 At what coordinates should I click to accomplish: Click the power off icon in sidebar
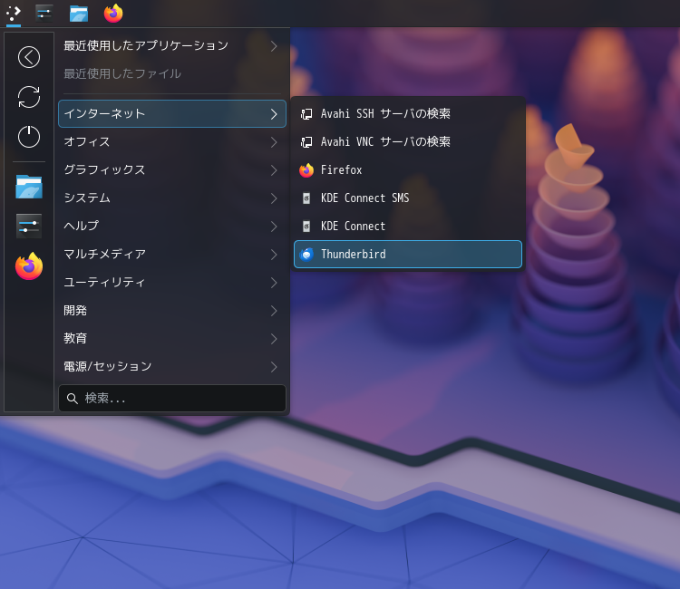pyautogui.click(x=29, y=137)
